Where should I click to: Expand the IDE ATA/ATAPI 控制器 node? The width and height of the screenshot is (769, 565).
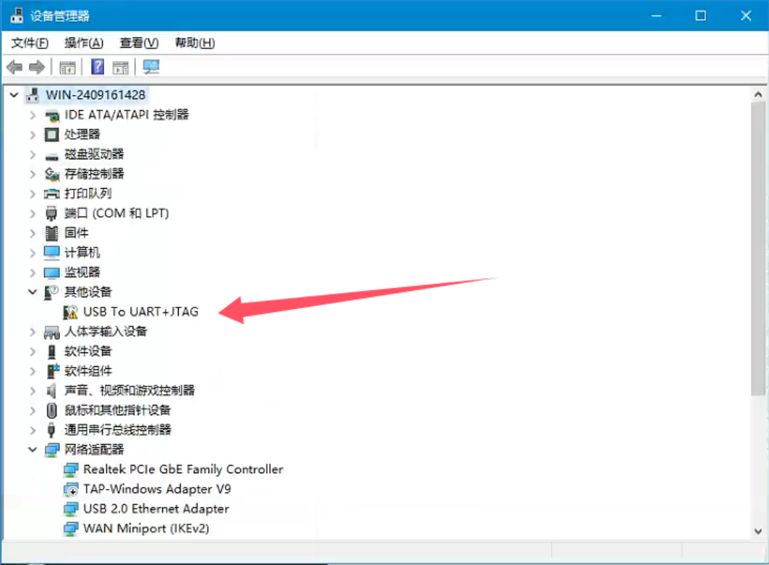[x=33, y=115]
